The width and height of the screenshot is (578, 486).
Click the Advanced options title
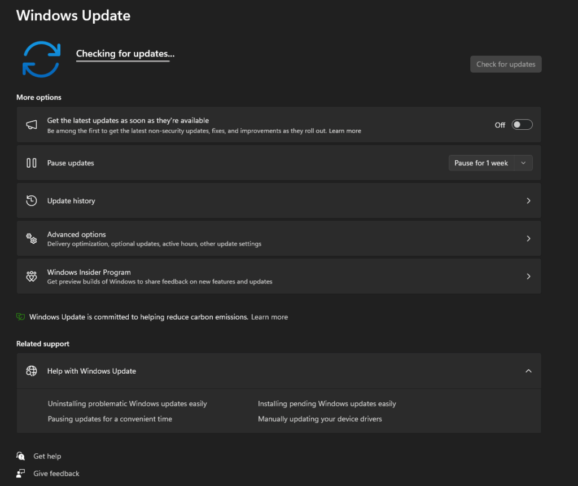pyautogui.click(x=76, y=234)
